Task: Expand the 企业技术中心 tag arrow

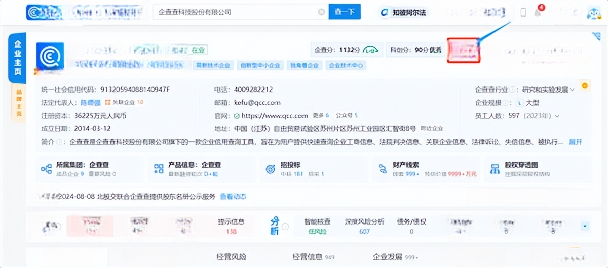Action: coord(362,65)
